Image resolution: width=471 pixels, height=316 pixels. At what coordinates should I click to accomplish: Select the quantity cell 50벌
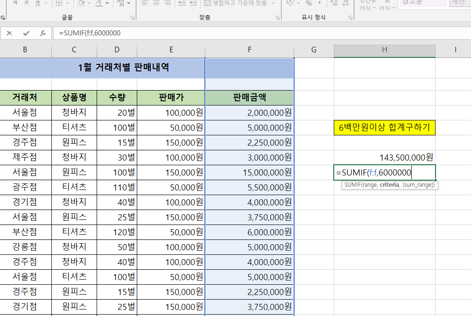117,247
